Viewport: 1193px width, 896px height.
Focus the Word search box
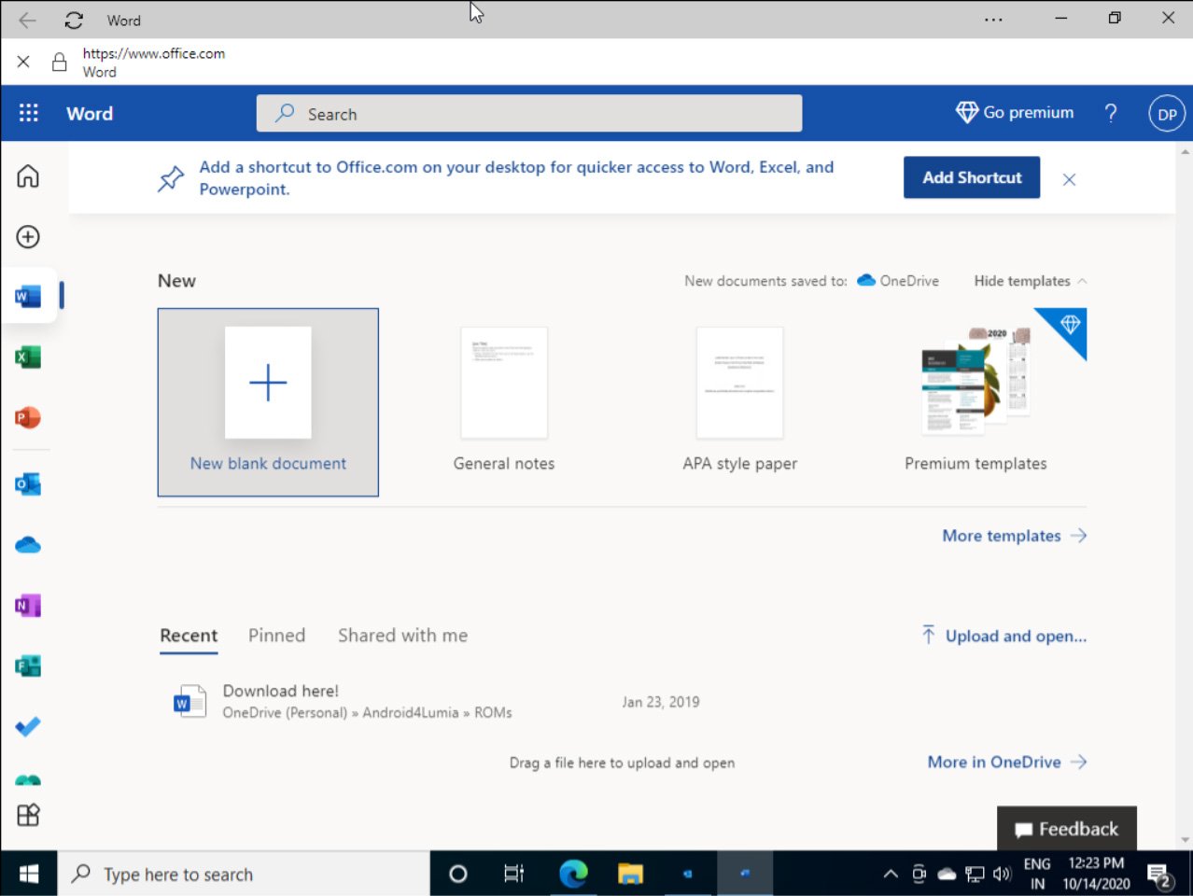click(529, 114)
